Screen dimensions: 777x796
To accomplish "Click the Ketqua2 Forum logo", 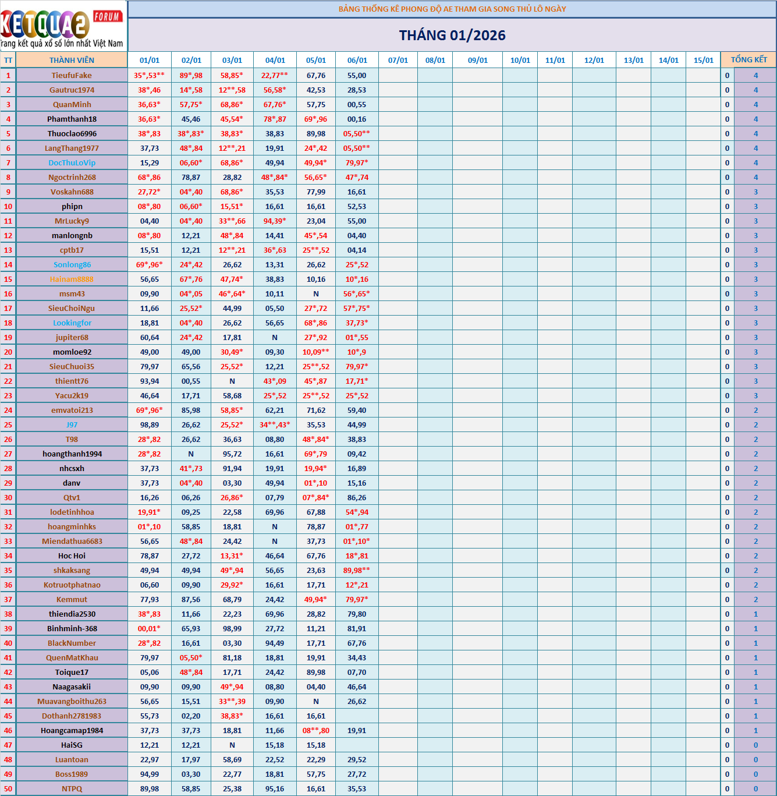I will tap(63, 26).
